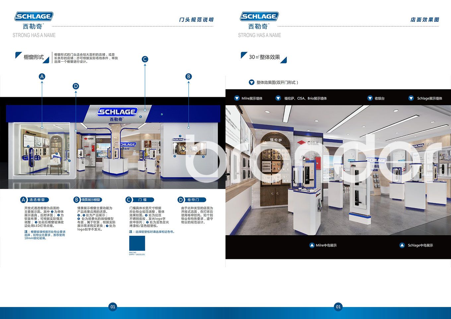Click STRONG HAS A NAME on the right page

[x=259, y=35]
